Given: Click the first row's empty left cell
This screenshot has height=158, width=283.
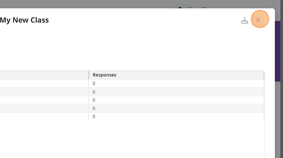Looking at the screenshot, I should [44, 84].
